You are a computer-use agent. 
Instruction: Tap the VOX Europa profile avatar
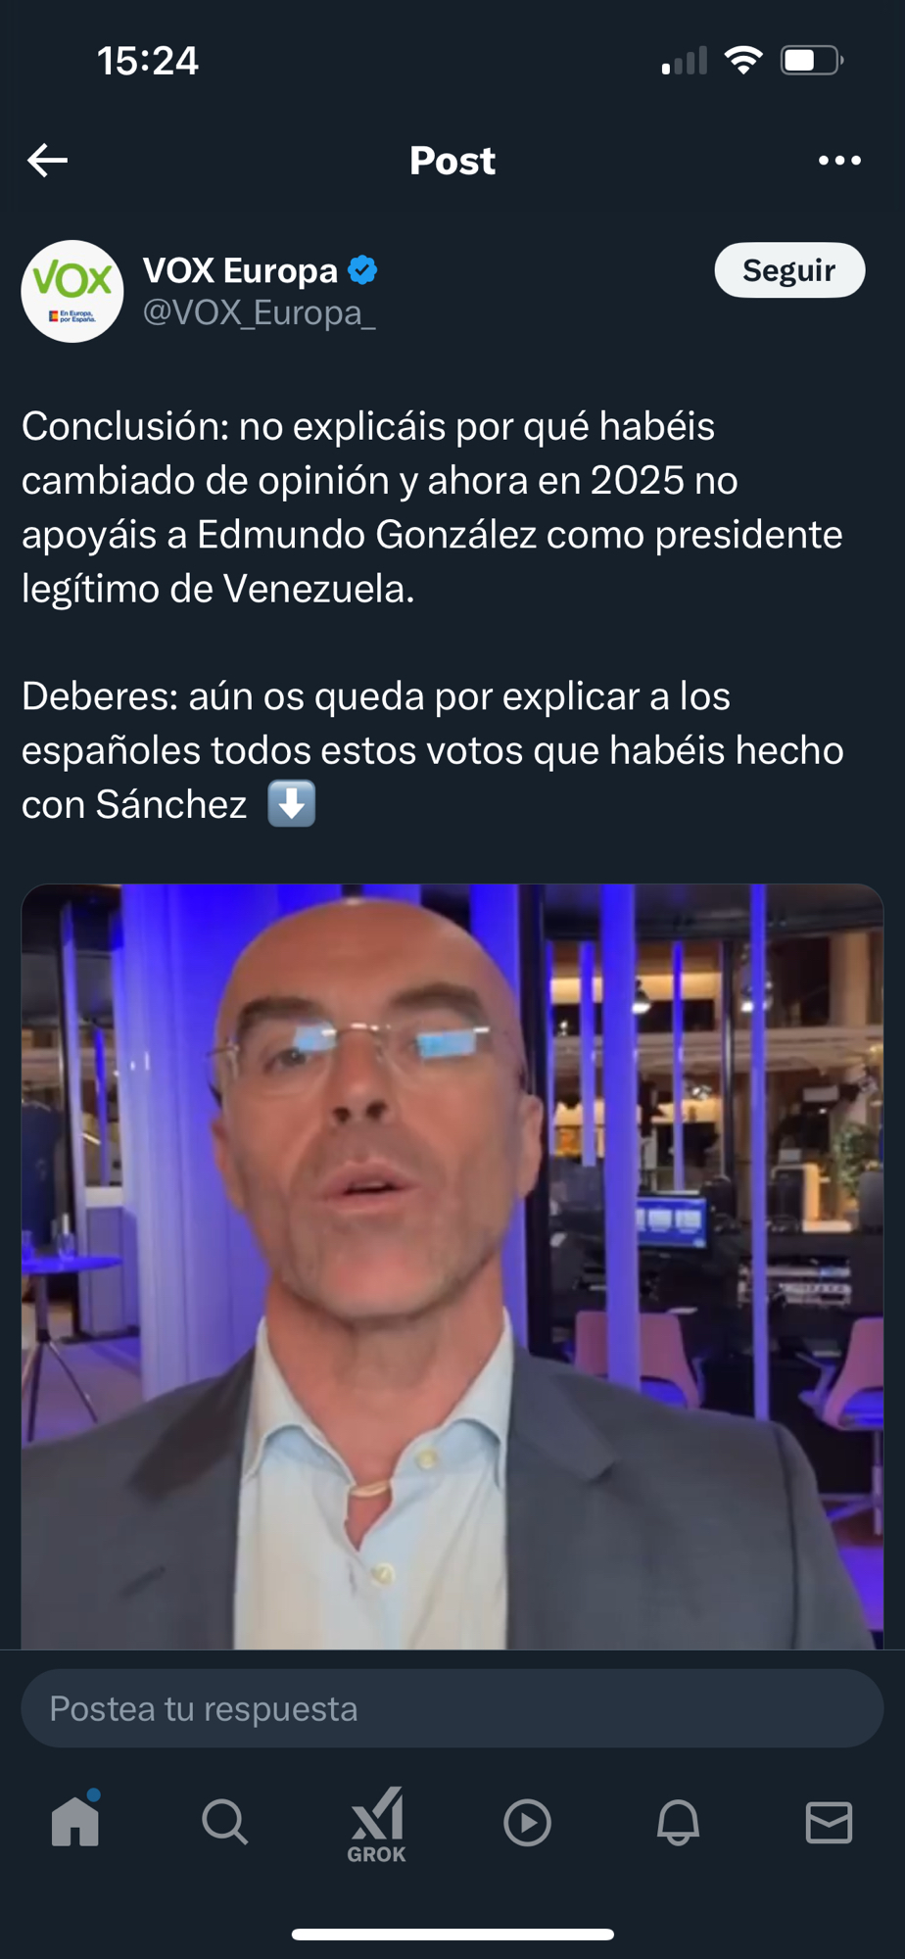pyautogui.click(x=72, y=291)
